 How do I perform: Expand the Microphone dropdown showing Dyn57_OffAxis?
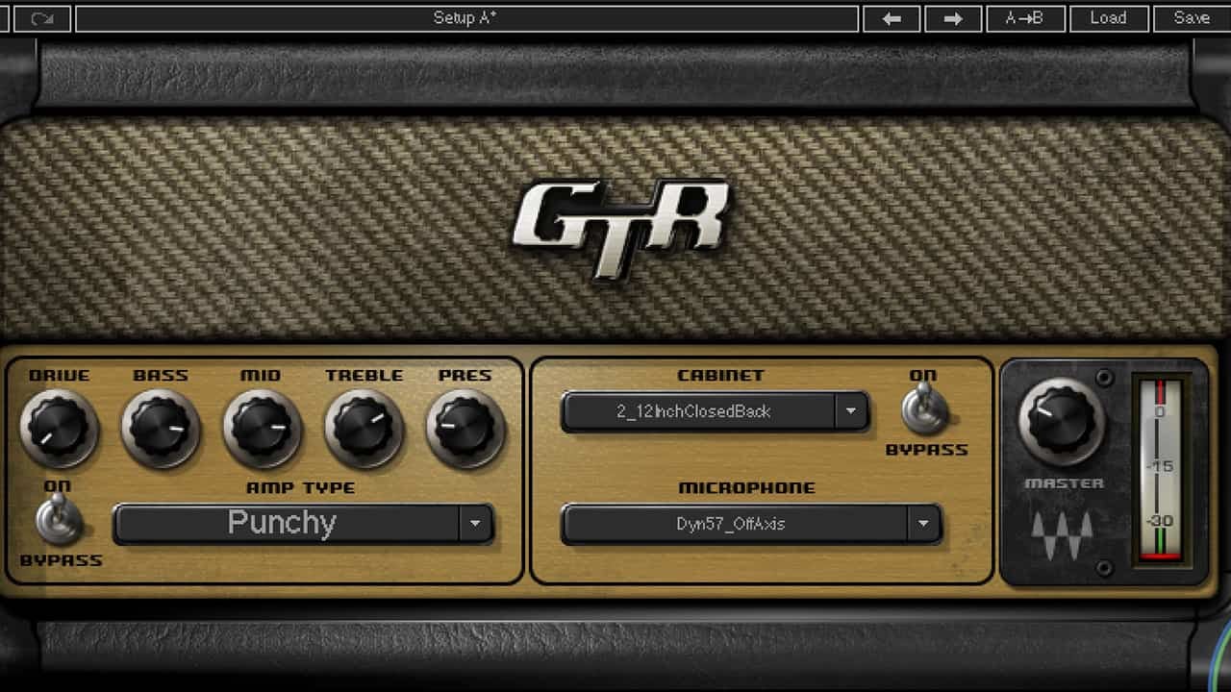(750, 524)
